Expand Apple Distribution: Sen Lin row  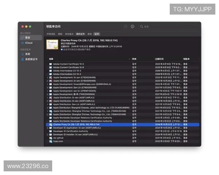coord(47,104)
